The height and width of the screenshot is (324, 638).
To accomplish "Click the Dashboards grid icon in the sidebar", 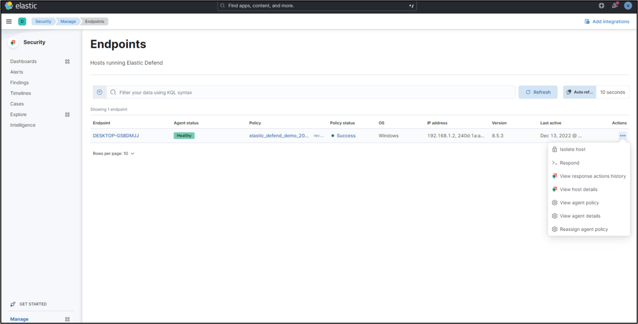I will [67, 61].
